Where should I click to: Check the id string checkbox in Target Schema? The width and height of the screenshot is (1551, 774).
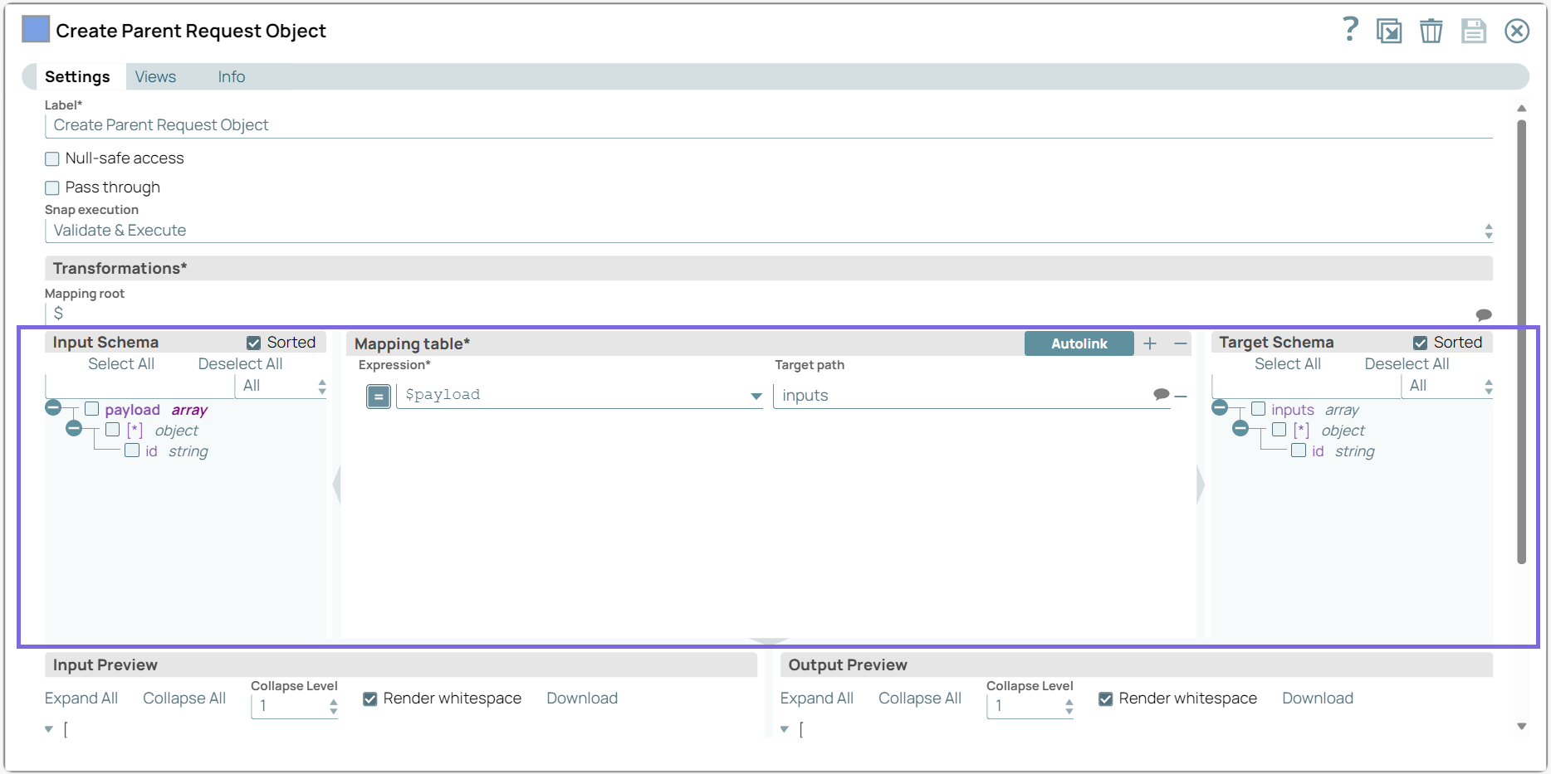click(1299, 450)
